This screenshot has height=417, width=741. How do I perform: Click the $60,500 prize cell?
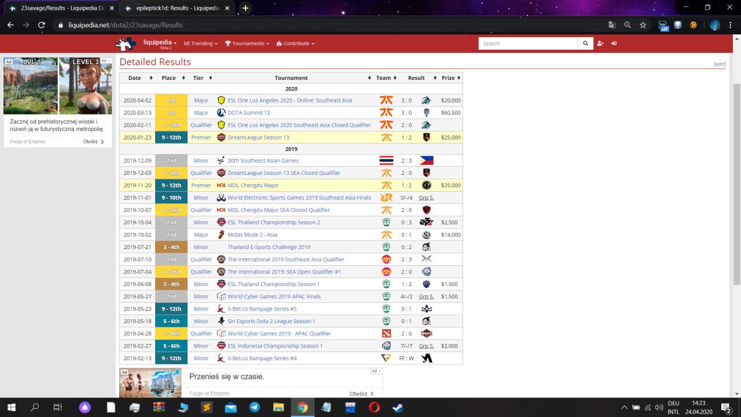click(450, 113)
